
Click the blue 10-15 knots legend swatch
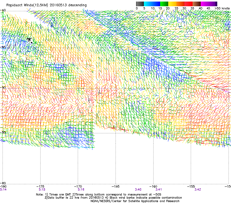point(156,4)
